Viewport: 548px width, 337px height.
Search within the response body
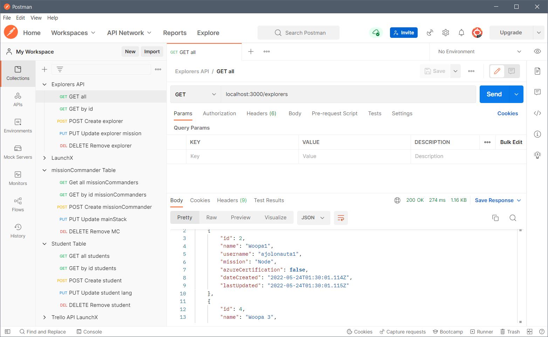[513, 218]
